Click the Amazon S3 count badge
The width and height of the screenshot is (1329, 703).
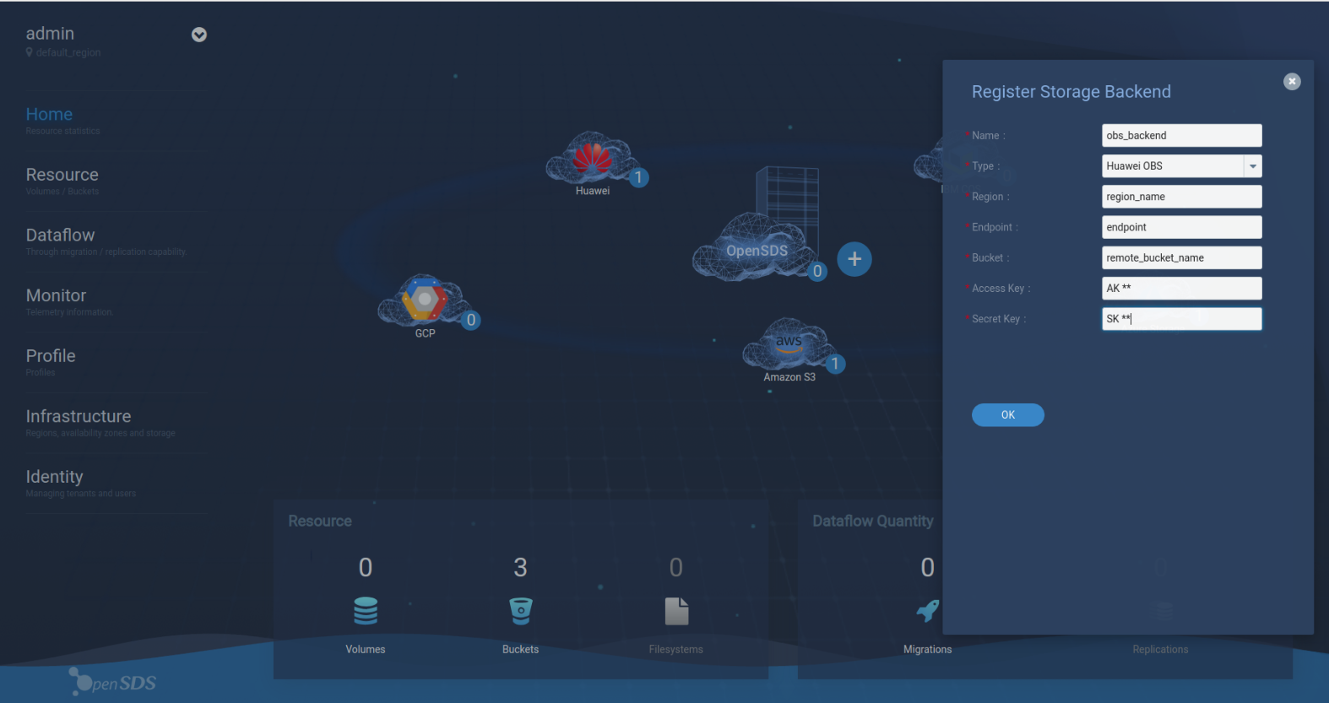point(835,364)
